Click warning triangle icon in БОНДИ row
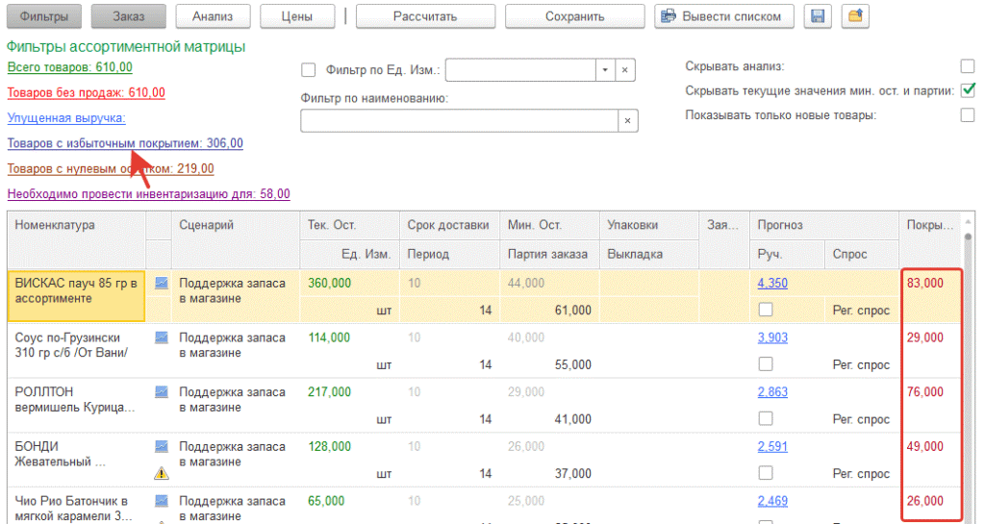This screenshot has height=524, width=985. coord(161,472)
